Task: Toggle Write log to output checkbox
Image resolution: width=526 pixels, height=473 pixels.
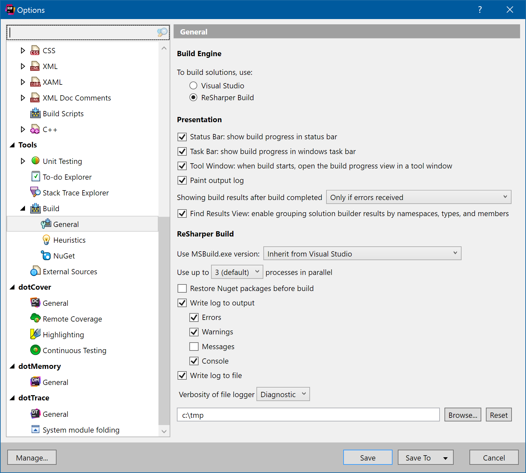Action: tap(182, 303)
